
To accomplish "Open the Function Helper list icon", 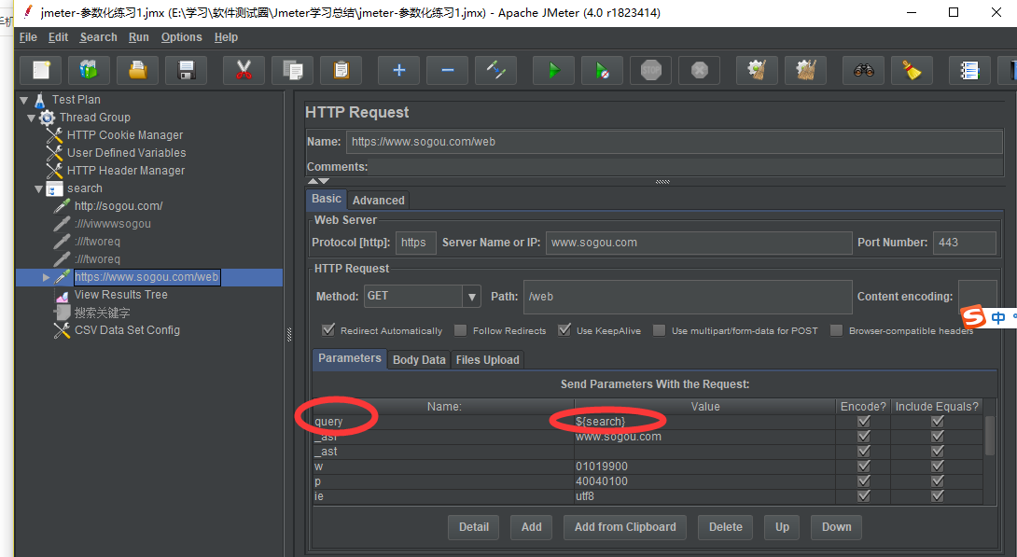I will tap(969, 70).
